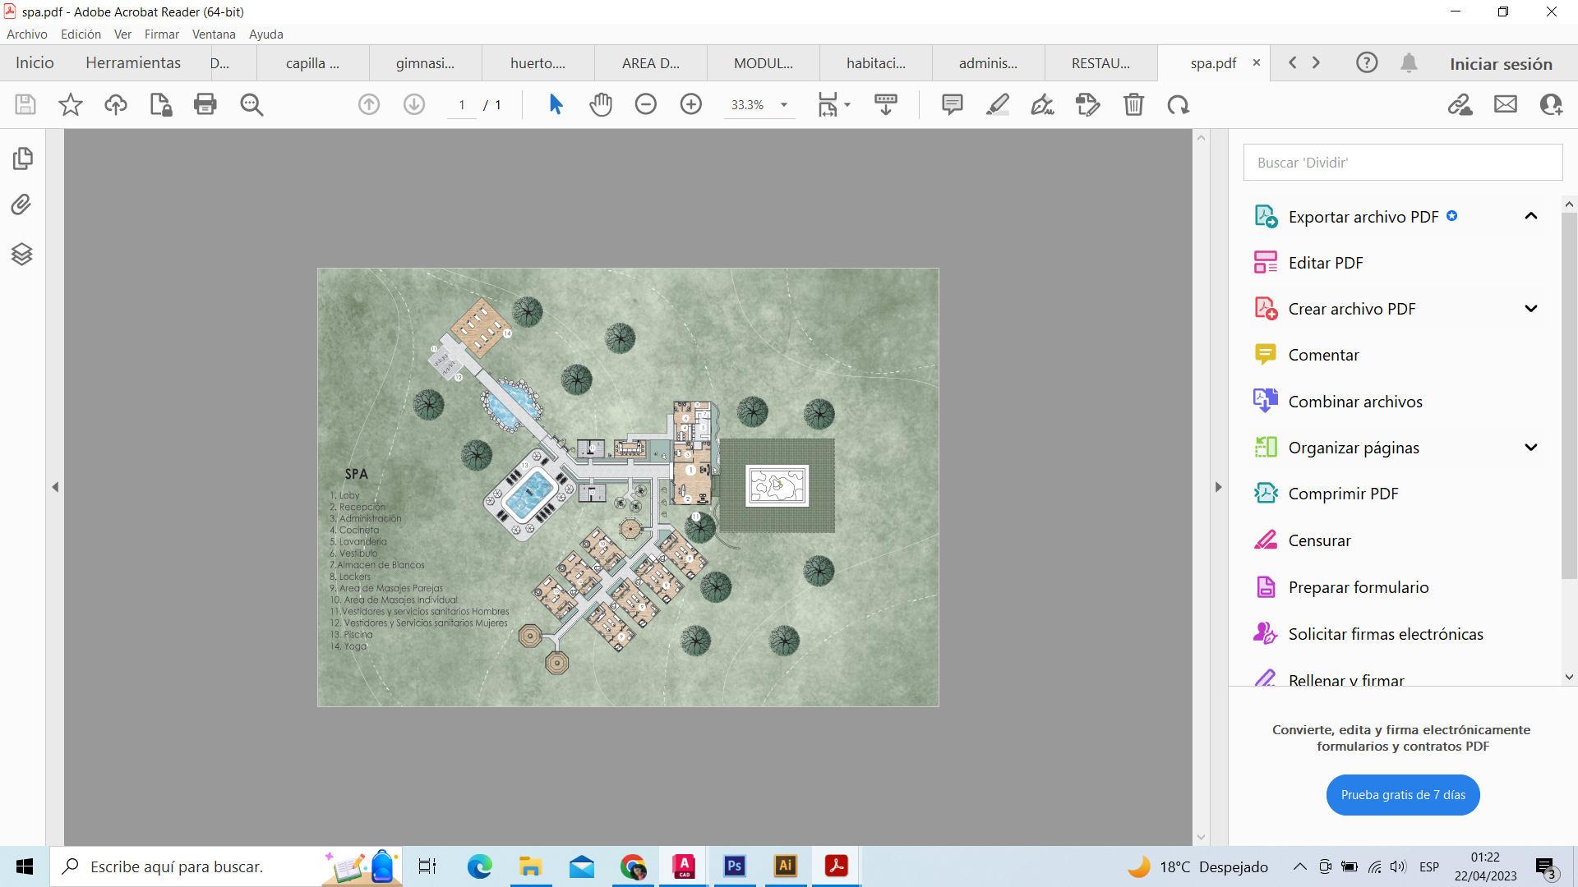
Task: Switch to the gimnasi... tab
Action: click(425, 63)
